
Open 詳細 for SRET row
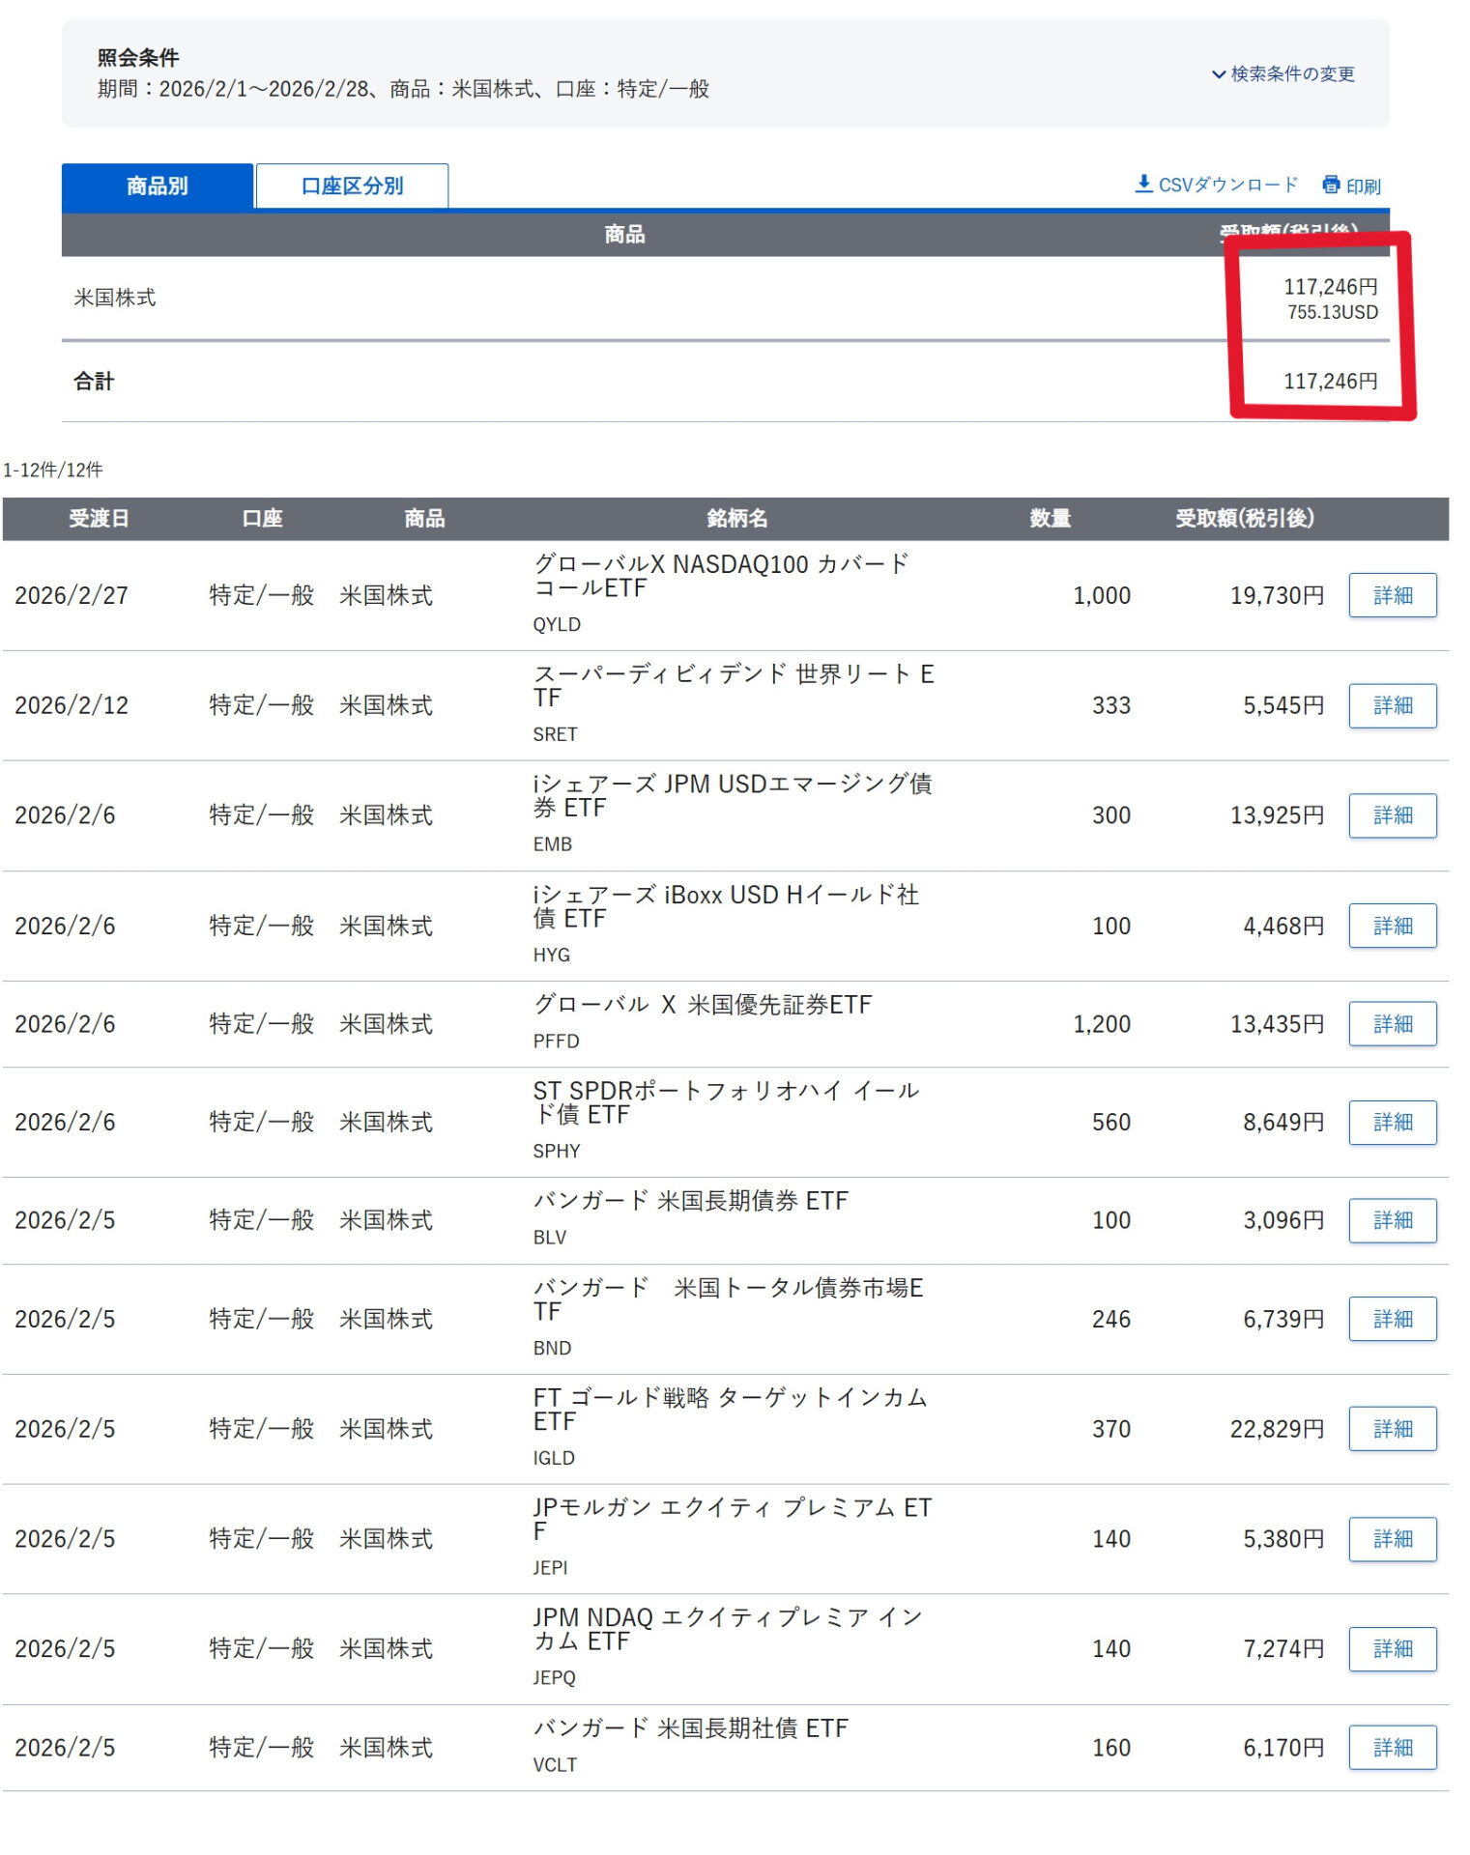1392,705
